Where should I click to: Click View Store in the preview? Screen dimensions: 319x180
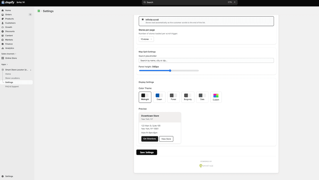[166, 139]
